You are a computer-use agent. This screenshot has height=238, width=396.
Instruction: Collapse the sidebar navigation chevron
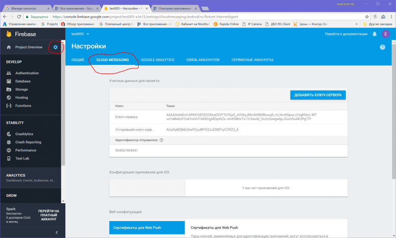point(57,232)
